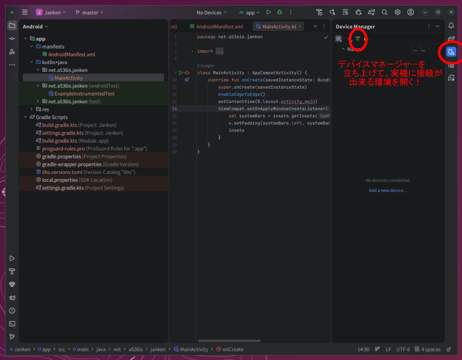Open the Git version control tool window
This screenshot has height=360, width=462.
(x=12, y=337)
